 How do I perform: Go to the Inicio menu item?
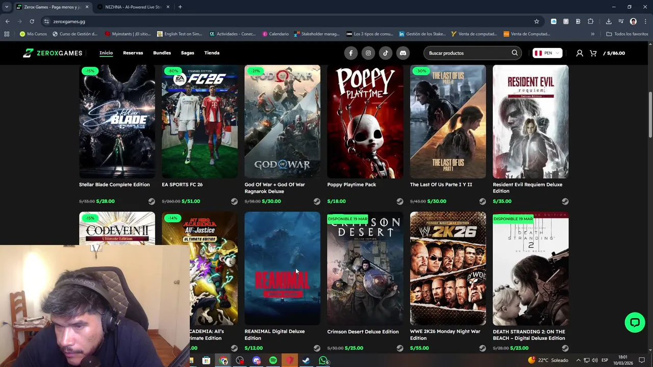pyautogui.click(x=106, y=53)
